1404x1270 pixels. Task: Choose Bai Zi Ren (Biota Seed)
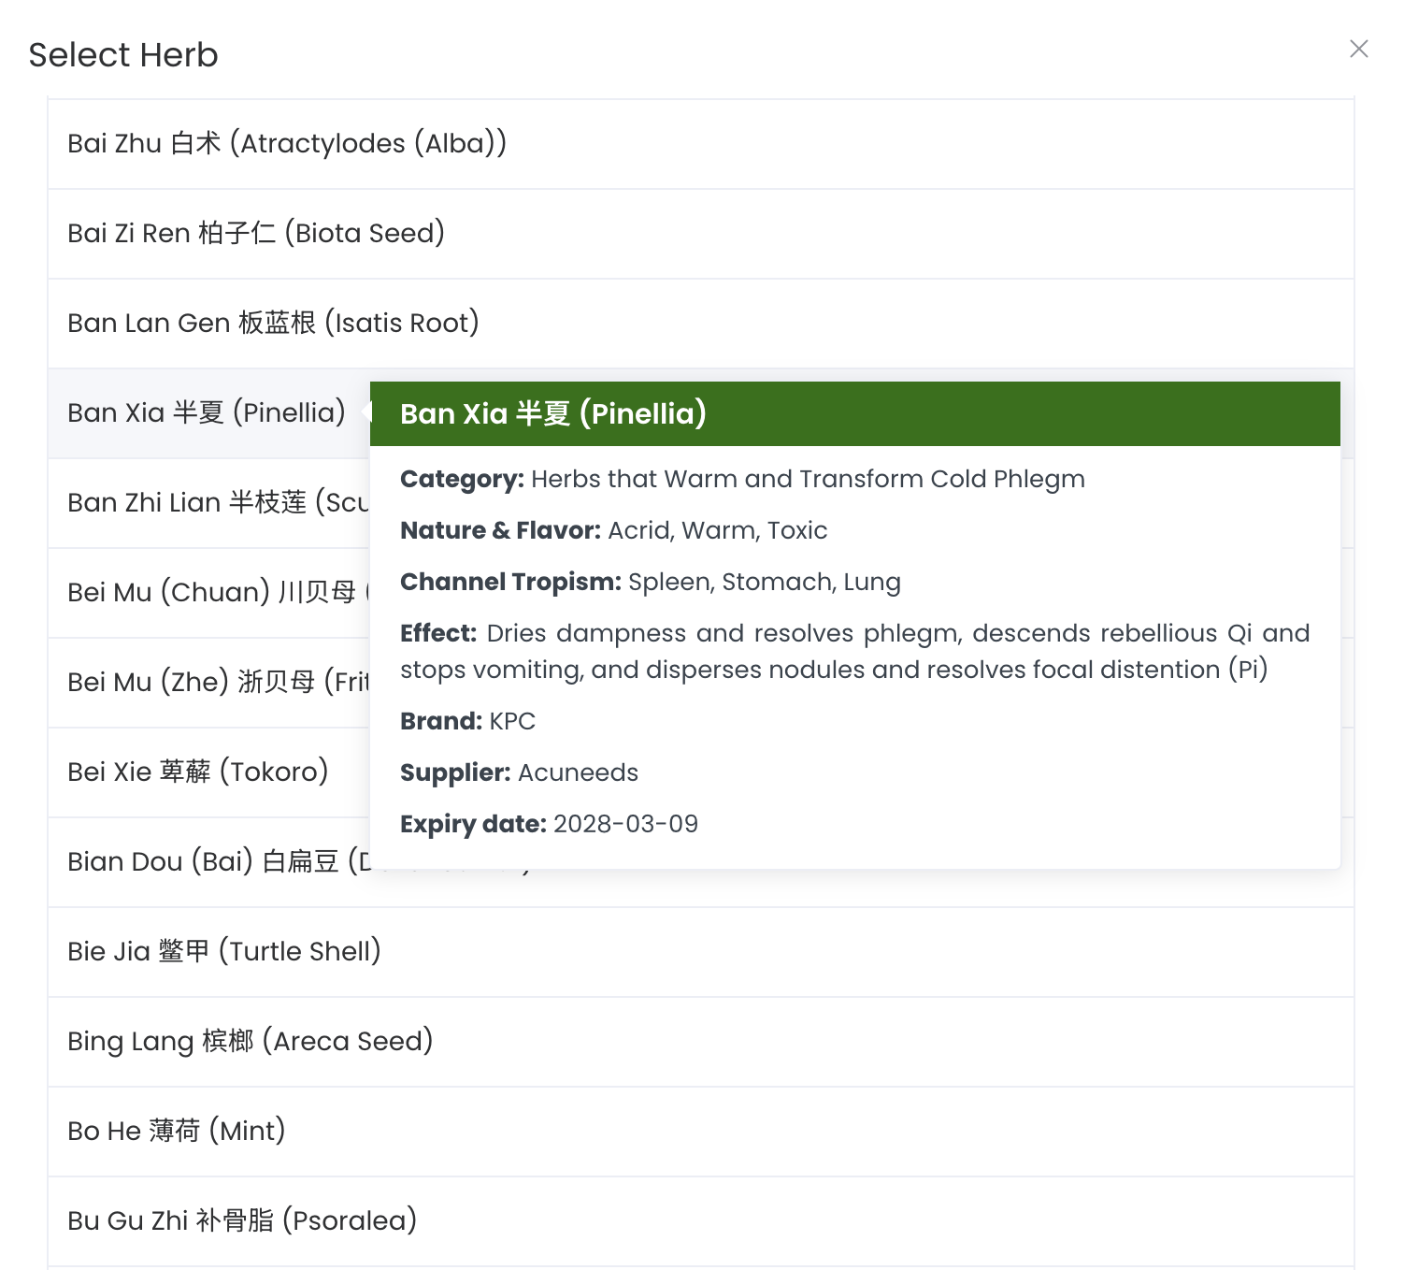pos(256,234)
